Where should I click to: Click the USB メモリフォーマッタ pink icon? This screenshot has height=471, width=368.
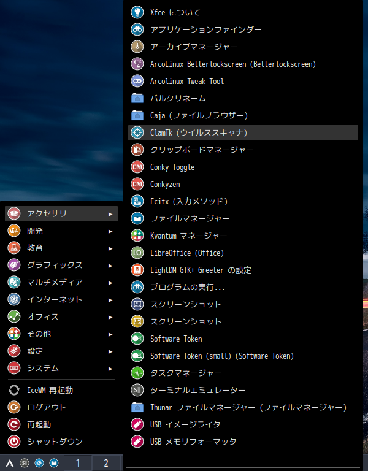[x=137, y=442]
